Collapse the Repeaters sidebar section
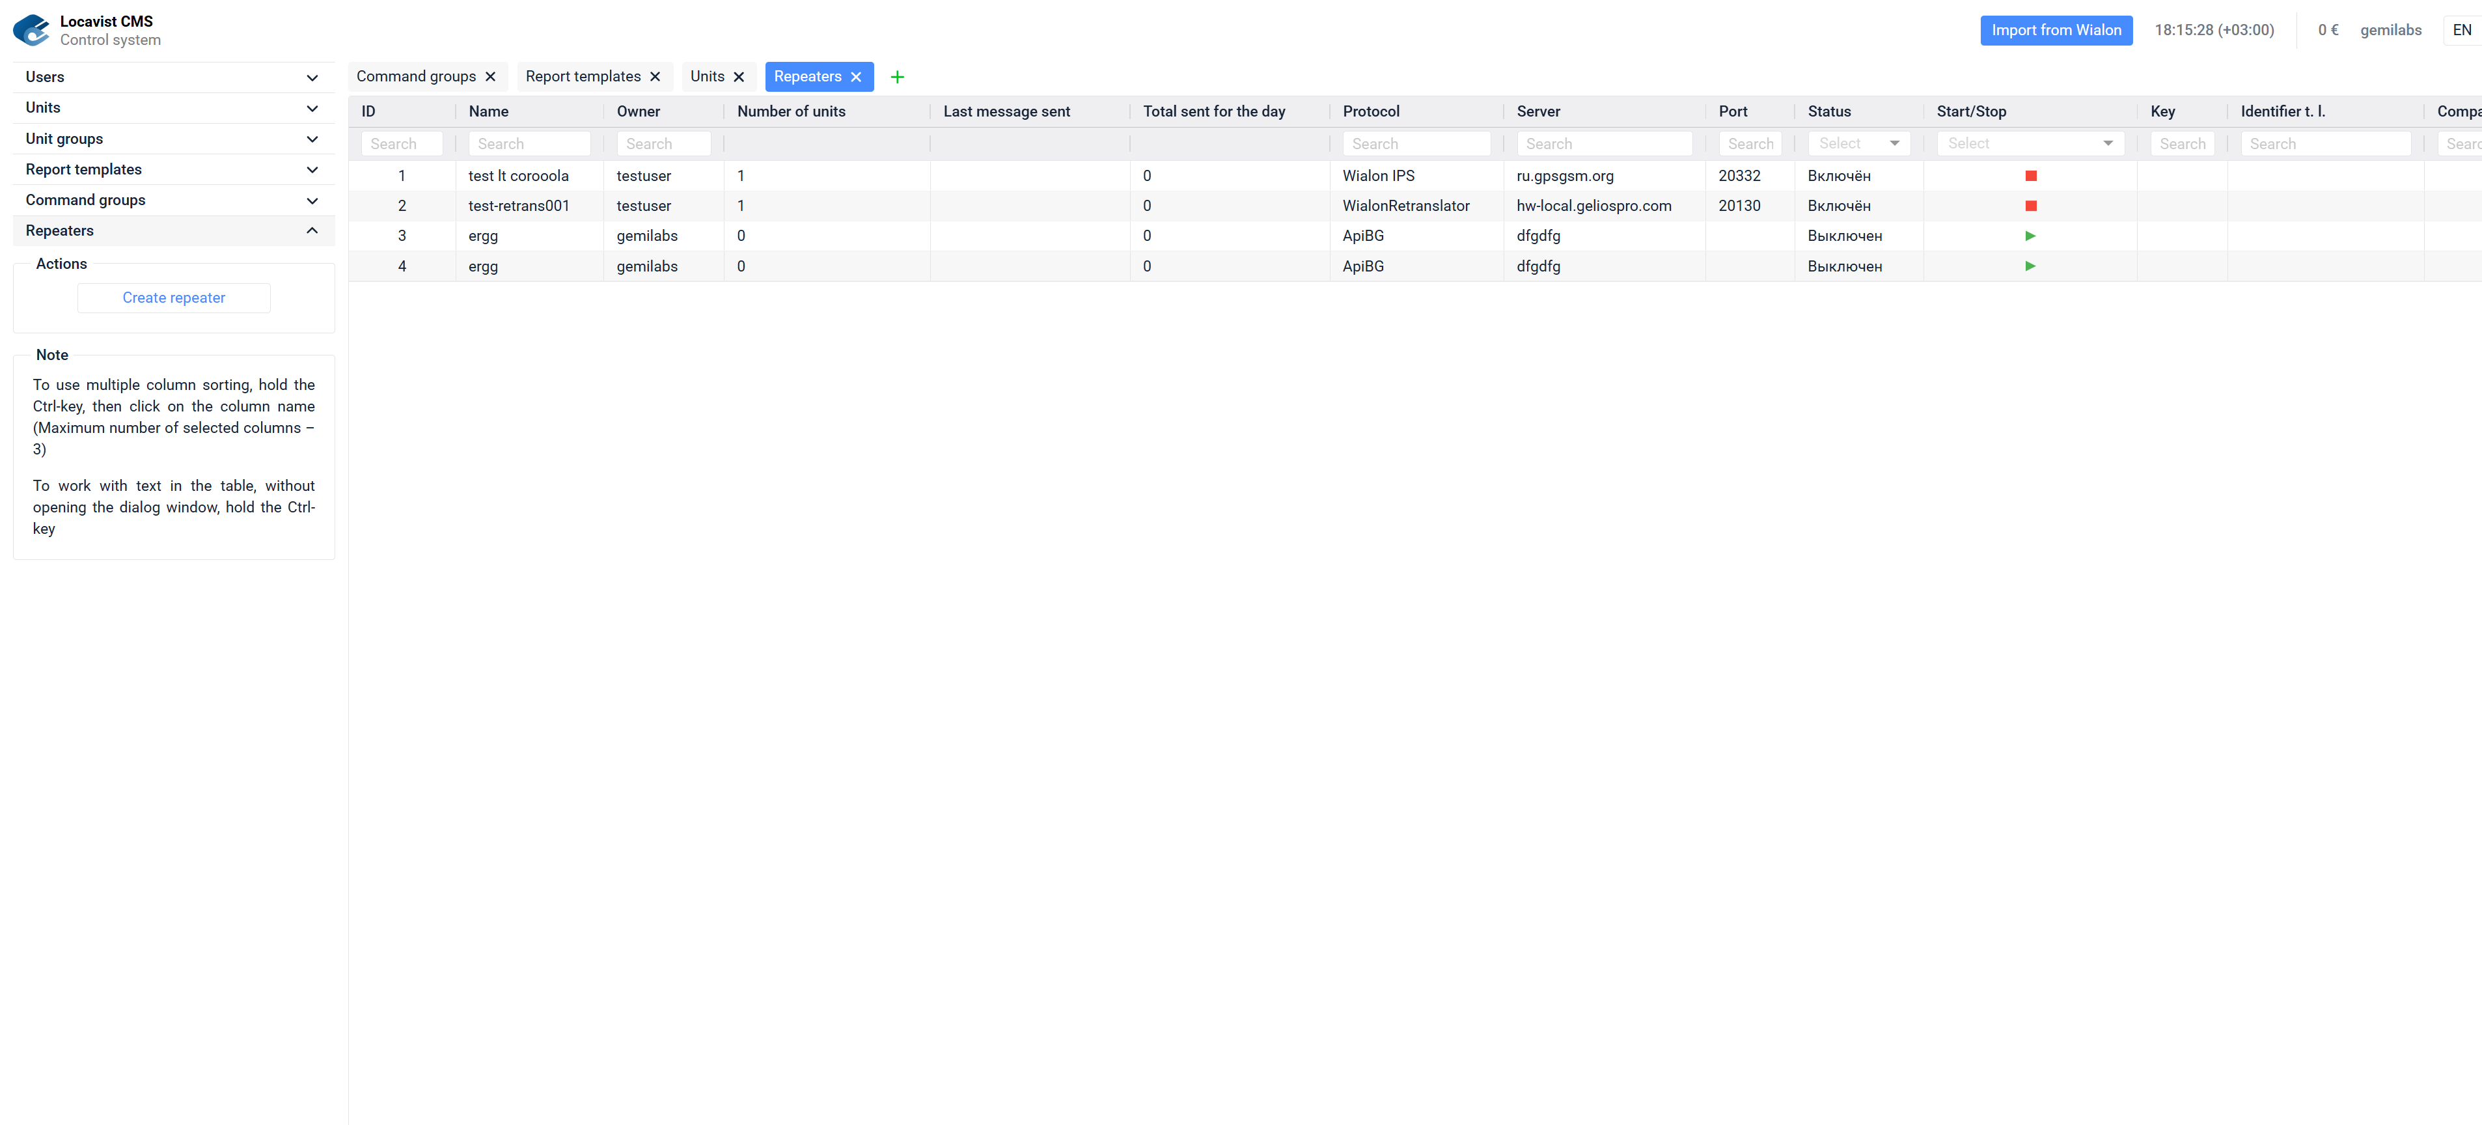 tap(173, 230)
